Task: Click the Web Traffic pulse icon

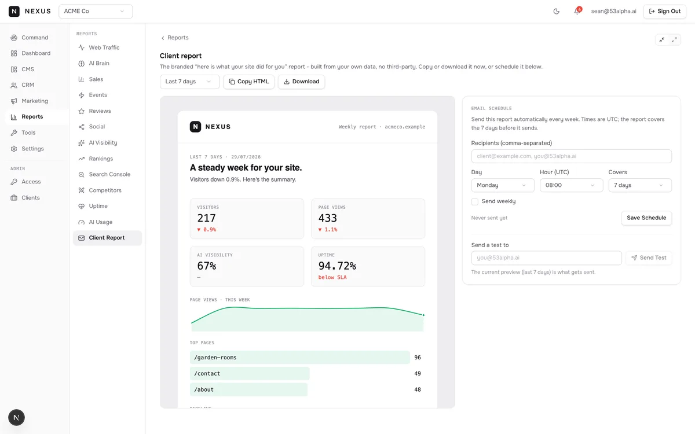Action: (82, 47)
